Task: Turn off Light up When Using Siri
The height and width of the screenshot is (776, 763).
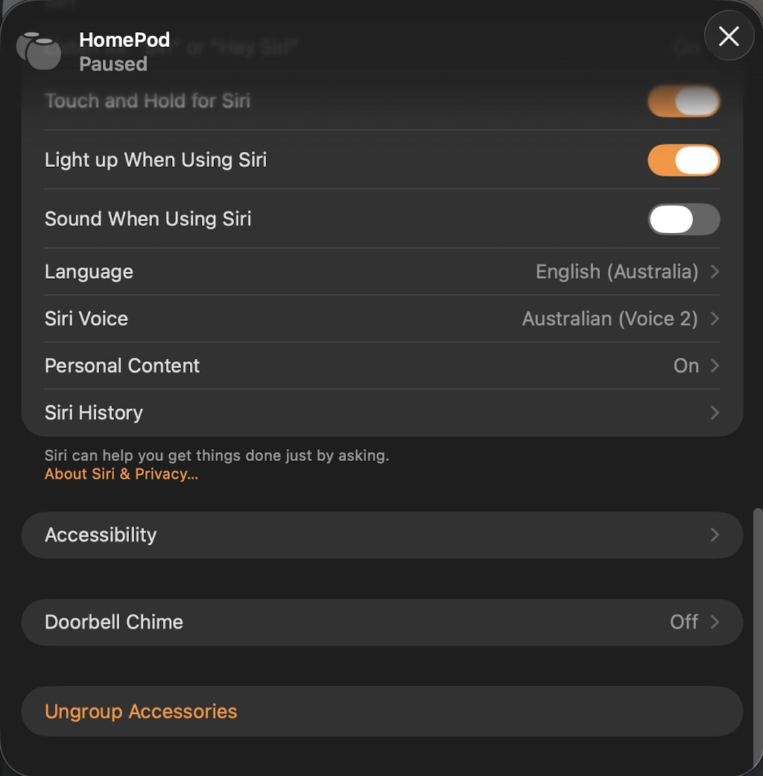Action: [684, 160]
